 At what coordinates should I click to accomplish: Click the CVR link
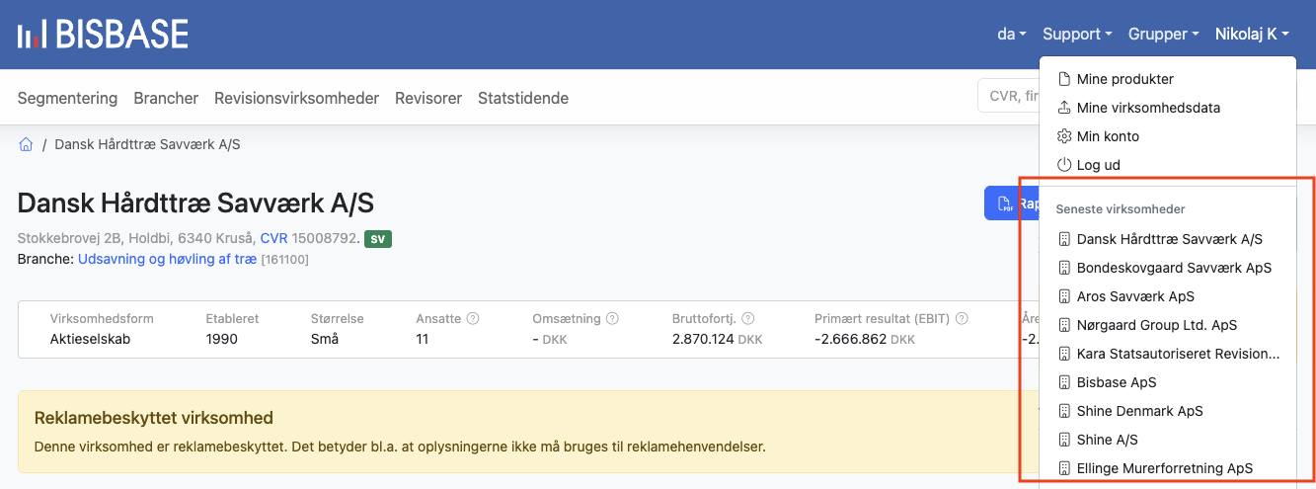click(x=273, y=238)
